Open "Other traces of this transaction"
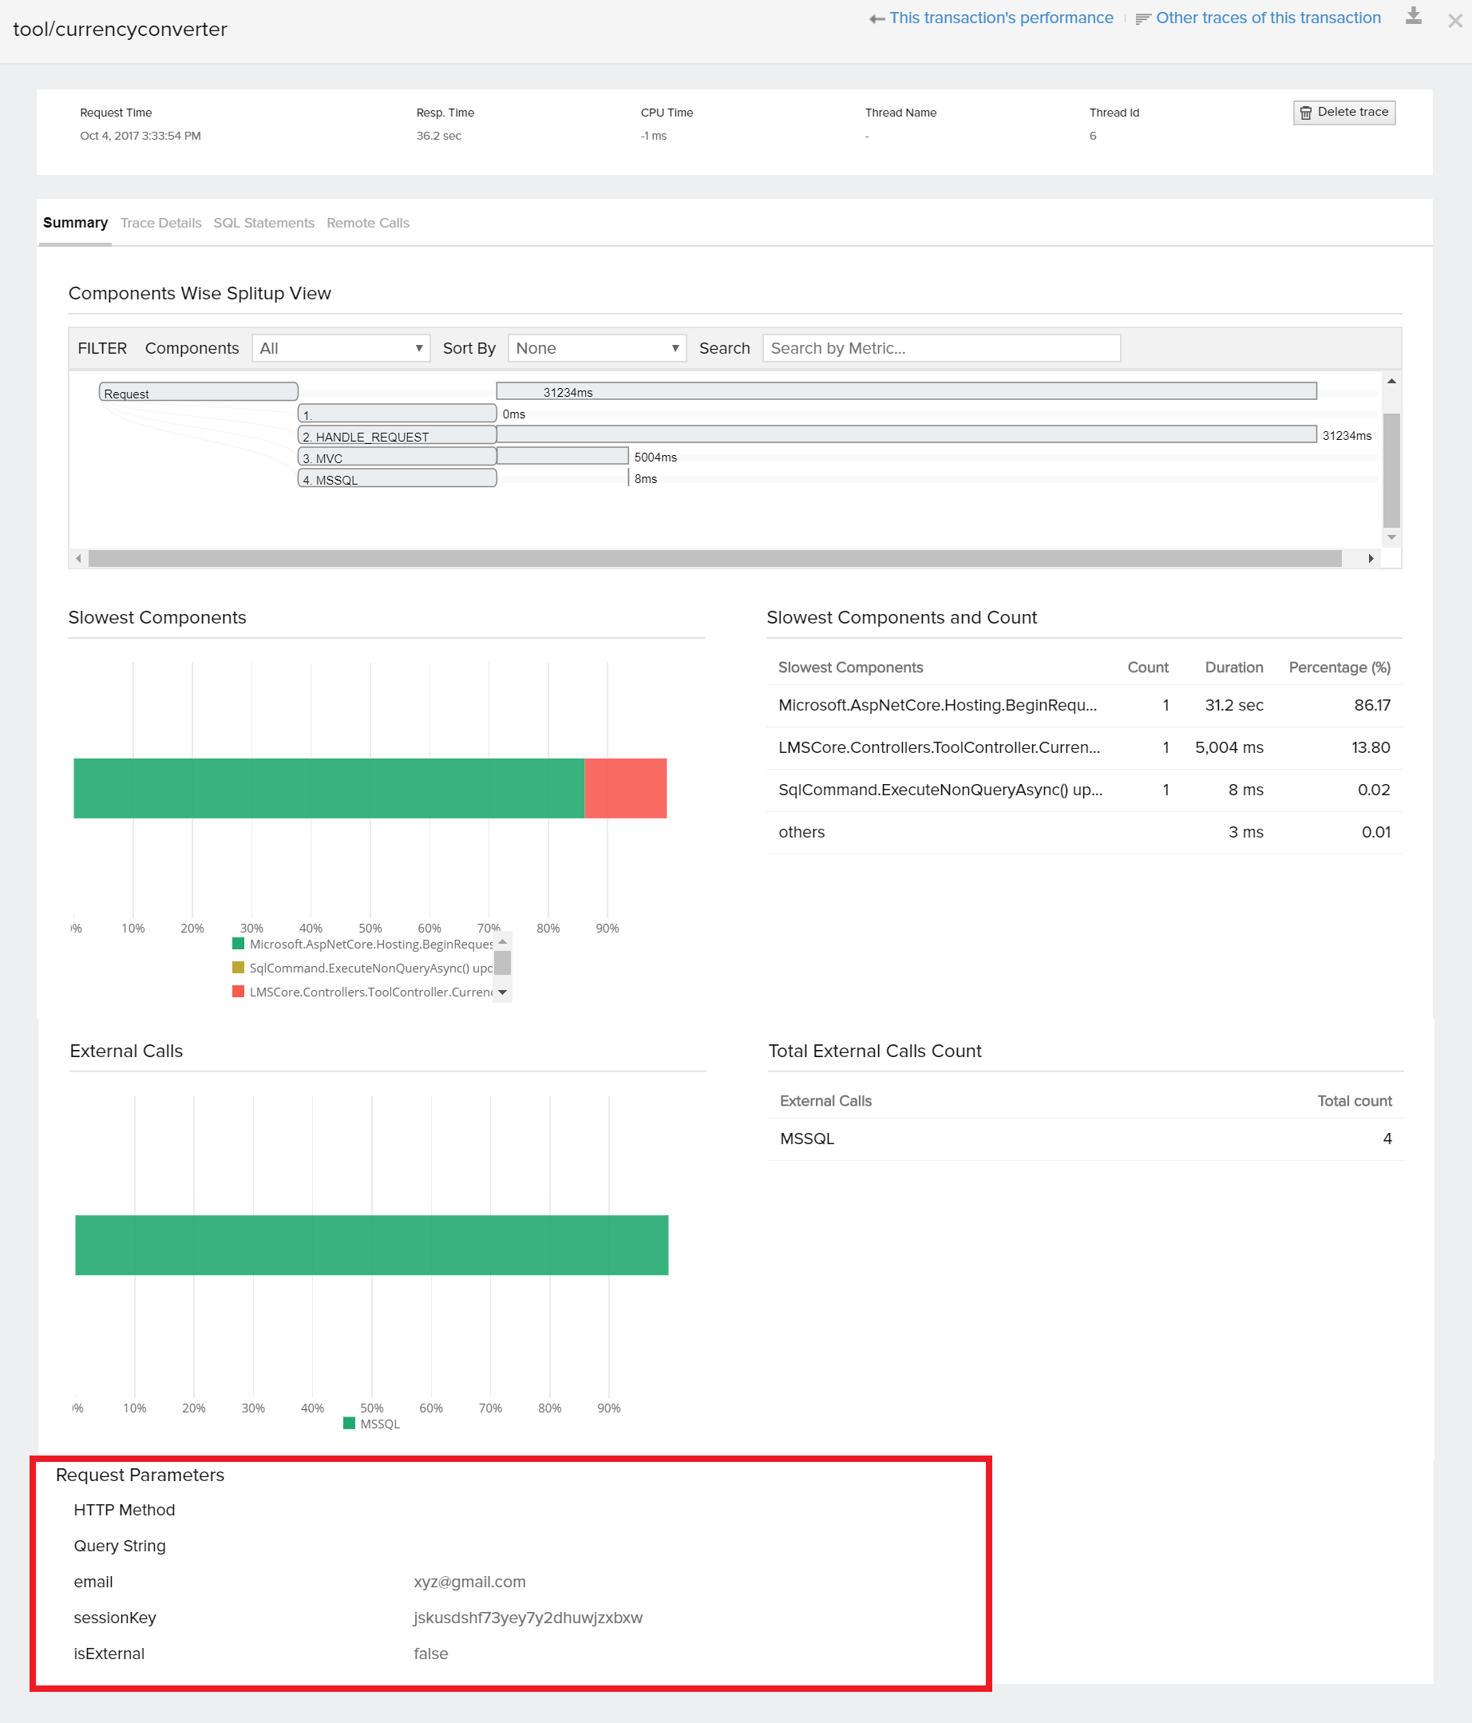Screen dimensions: 1472x1723 [x=1267, y=18]
